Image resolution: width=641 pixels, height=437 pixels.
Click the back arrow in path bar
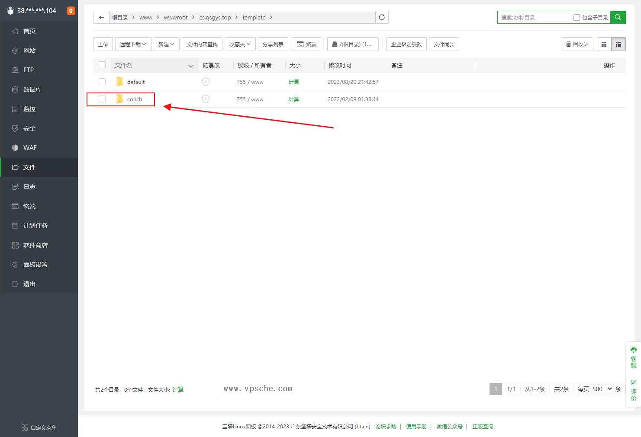(x=101, y=18)
